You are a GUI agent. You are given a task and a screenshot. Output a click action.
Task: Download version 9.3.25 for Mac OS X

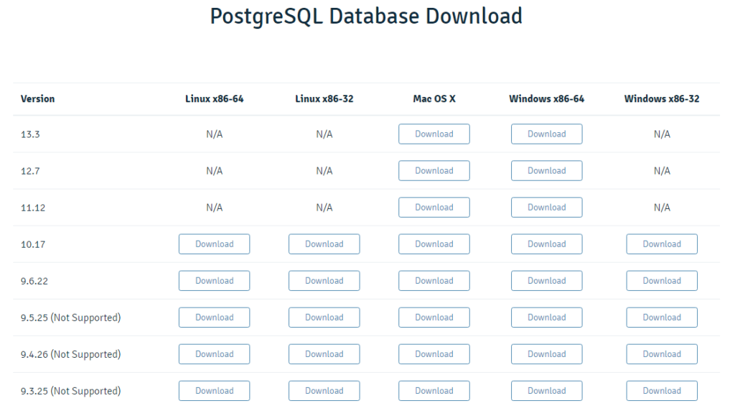point(434,391)
